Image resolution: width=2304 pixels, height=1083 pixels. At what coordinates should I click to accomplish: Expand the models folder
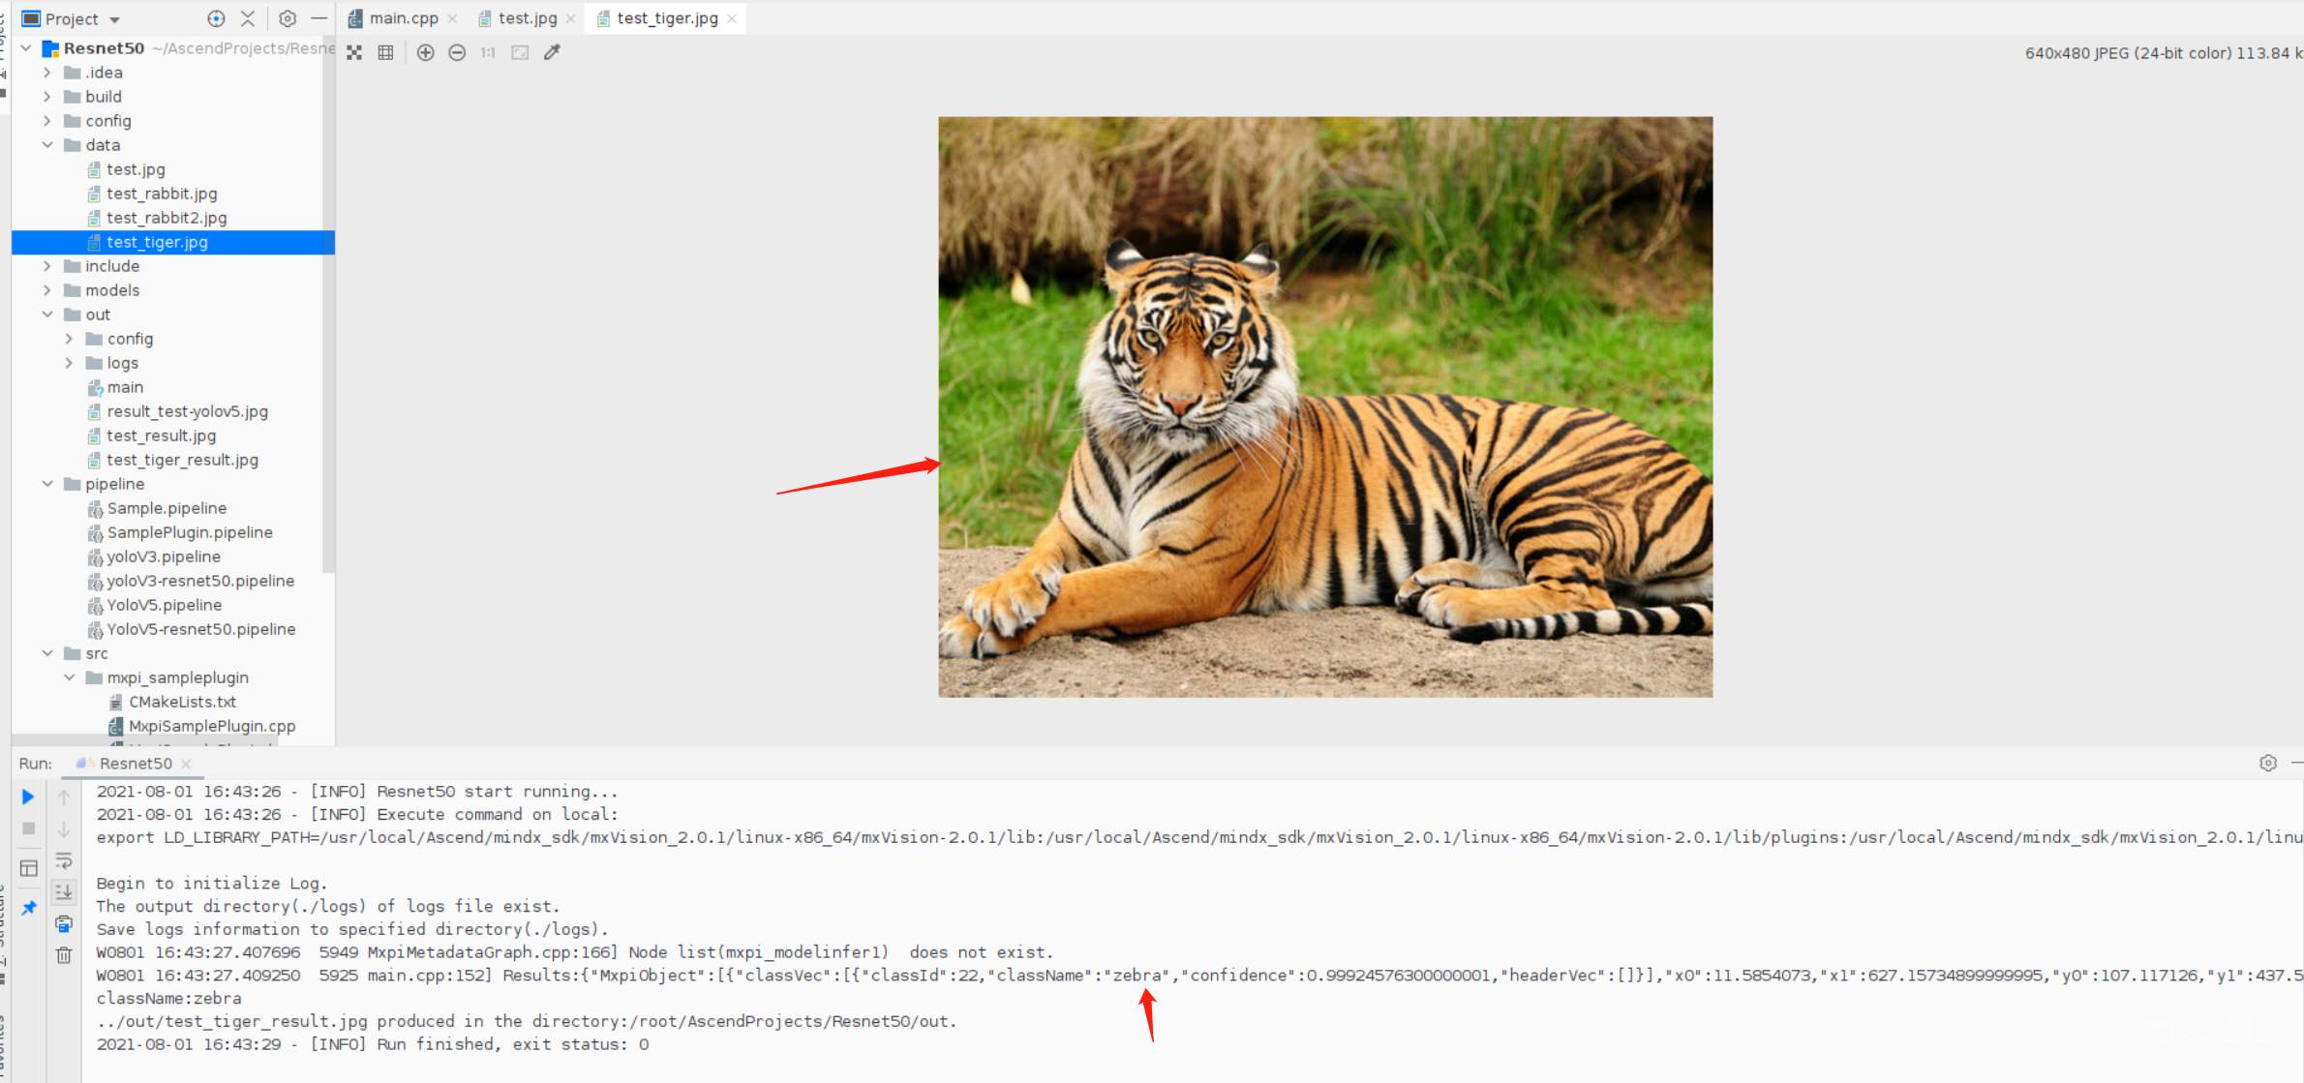click(x=46, y=290)
